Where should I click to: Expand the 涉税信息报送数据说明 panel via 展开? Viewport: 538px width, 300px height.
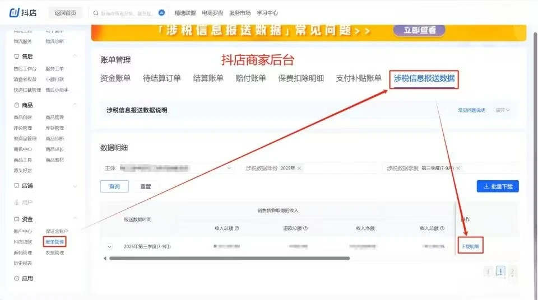(x=503, y=110)
